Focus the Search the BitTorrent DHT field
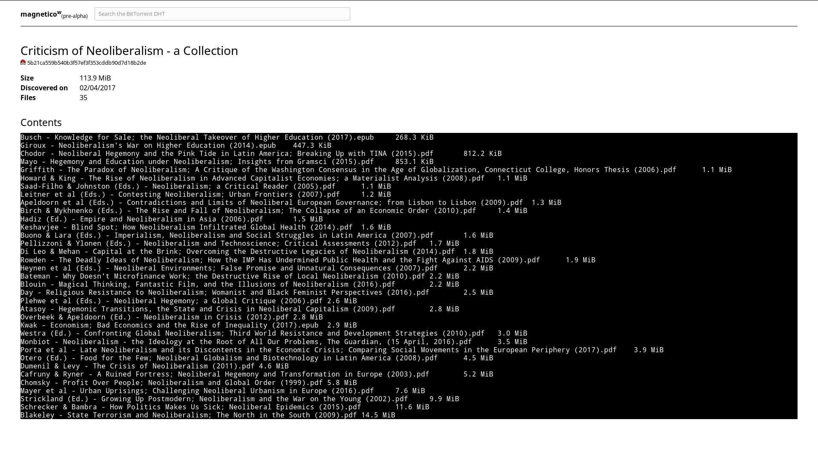 tap(222, 14)
